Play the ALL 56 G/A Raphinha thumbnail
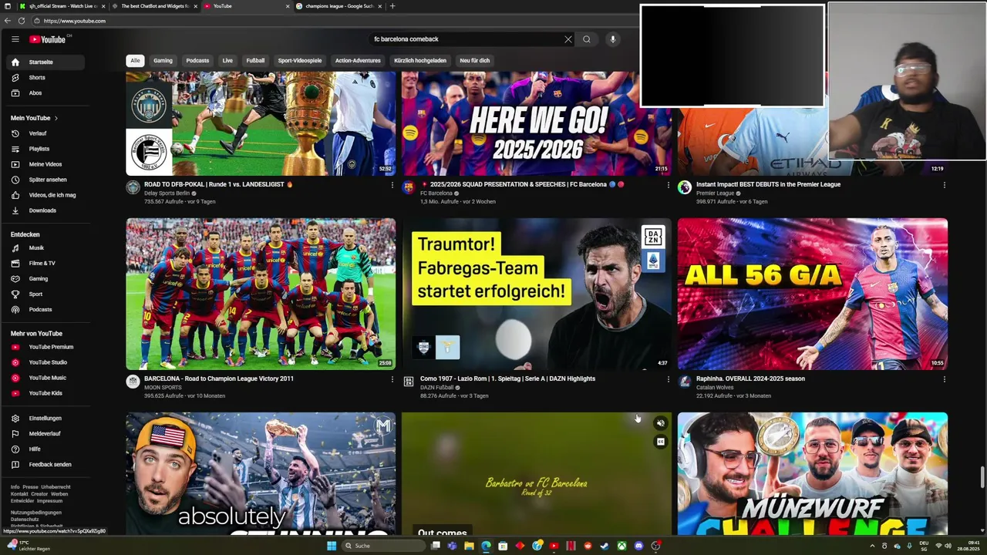 pos(813,294)
